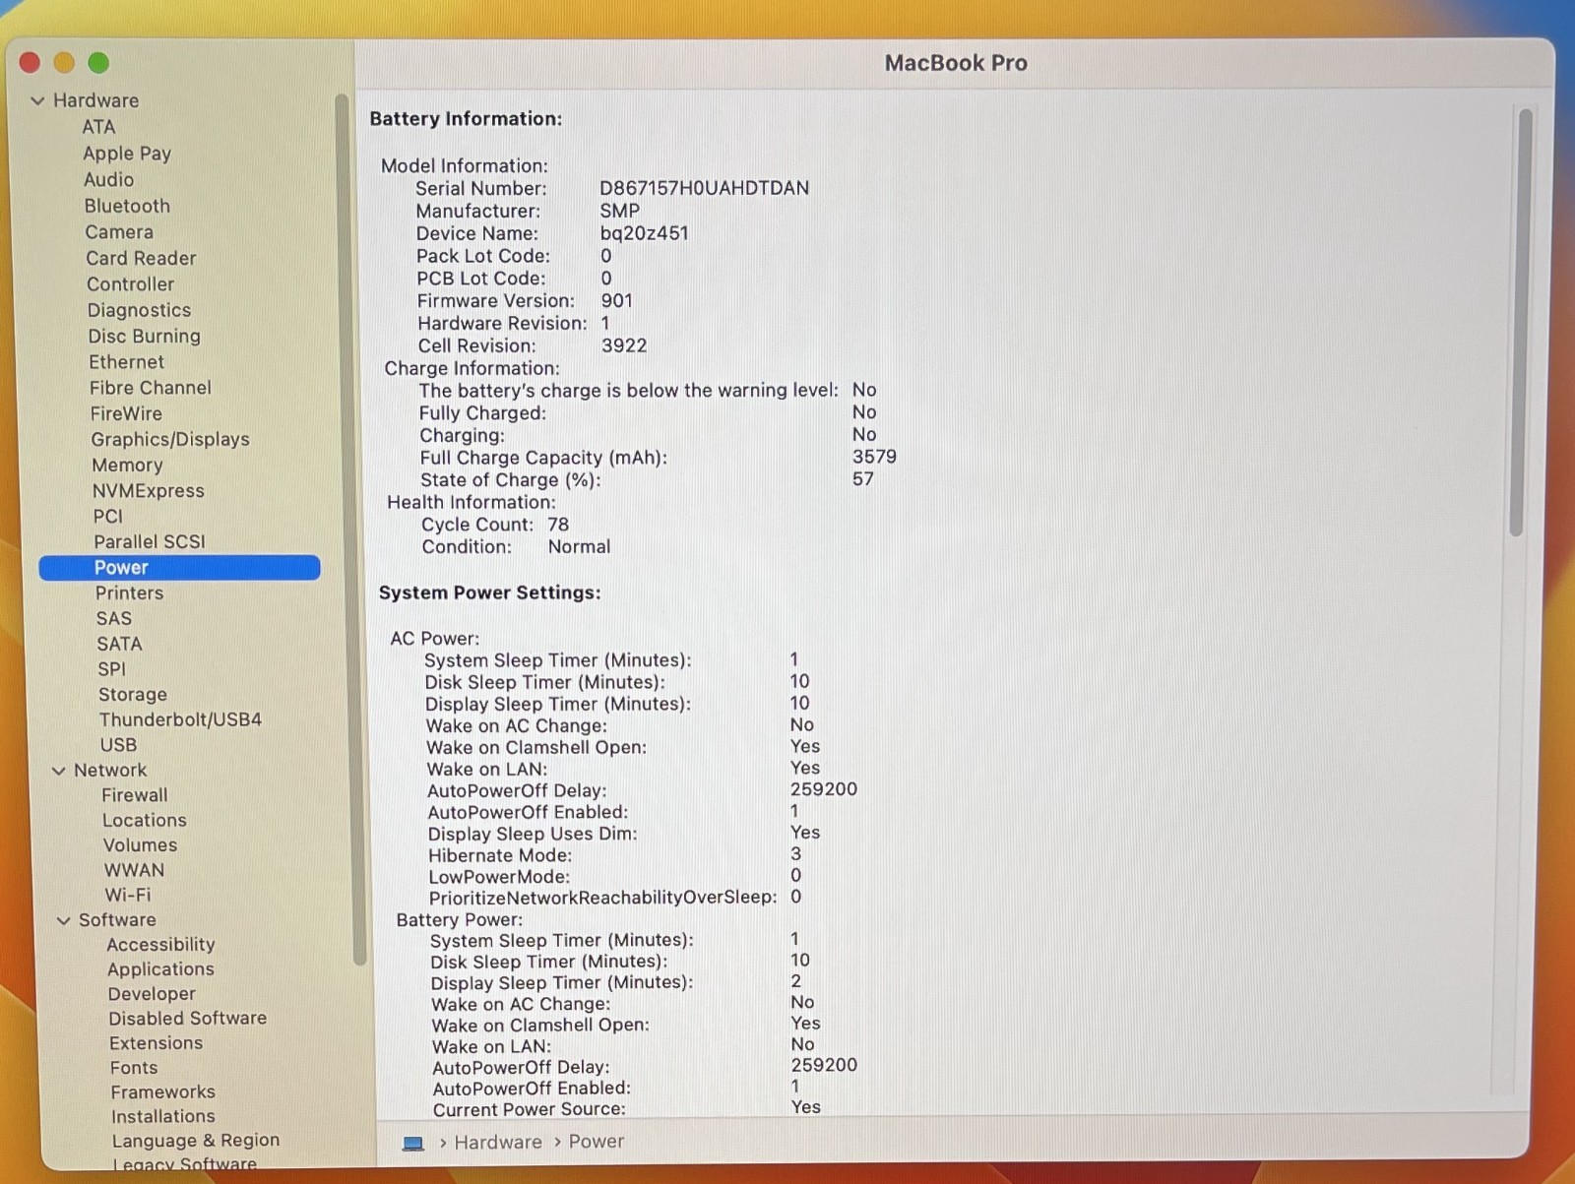Select the Hardware category heading

[x=95, y=100]
